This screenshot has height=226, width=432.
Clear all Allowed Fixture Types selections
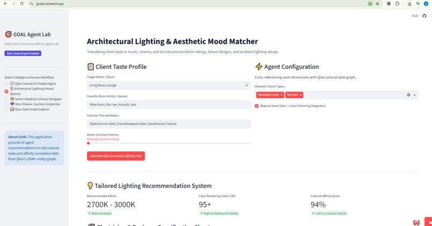click(408, 95)
